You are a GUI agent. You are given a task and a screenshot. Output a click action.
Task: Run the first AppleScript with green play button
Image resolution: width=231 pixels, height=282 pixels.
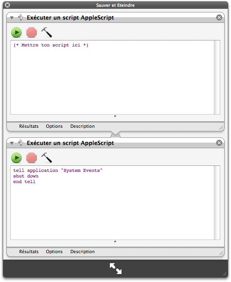tap(16, 32)
